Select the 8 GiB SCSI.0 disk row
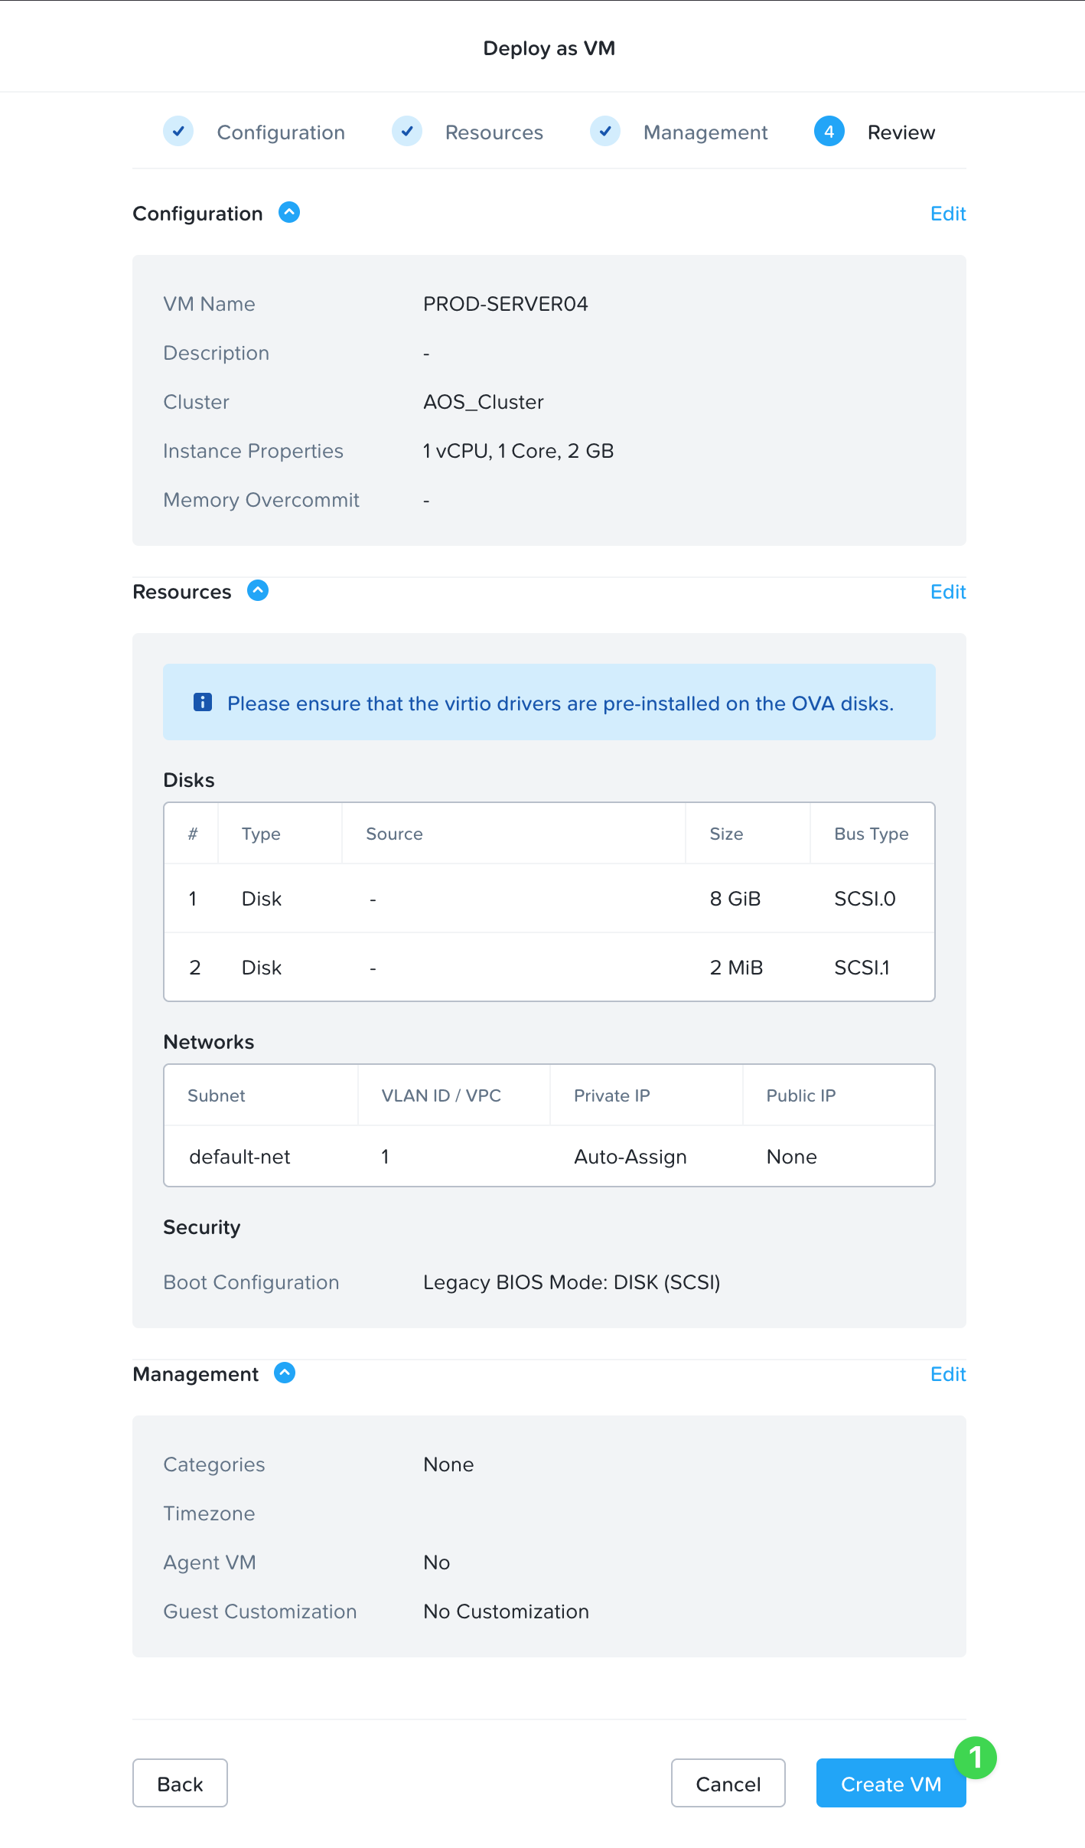This screenshot has width=1085, height=1848. pos(549,898)
